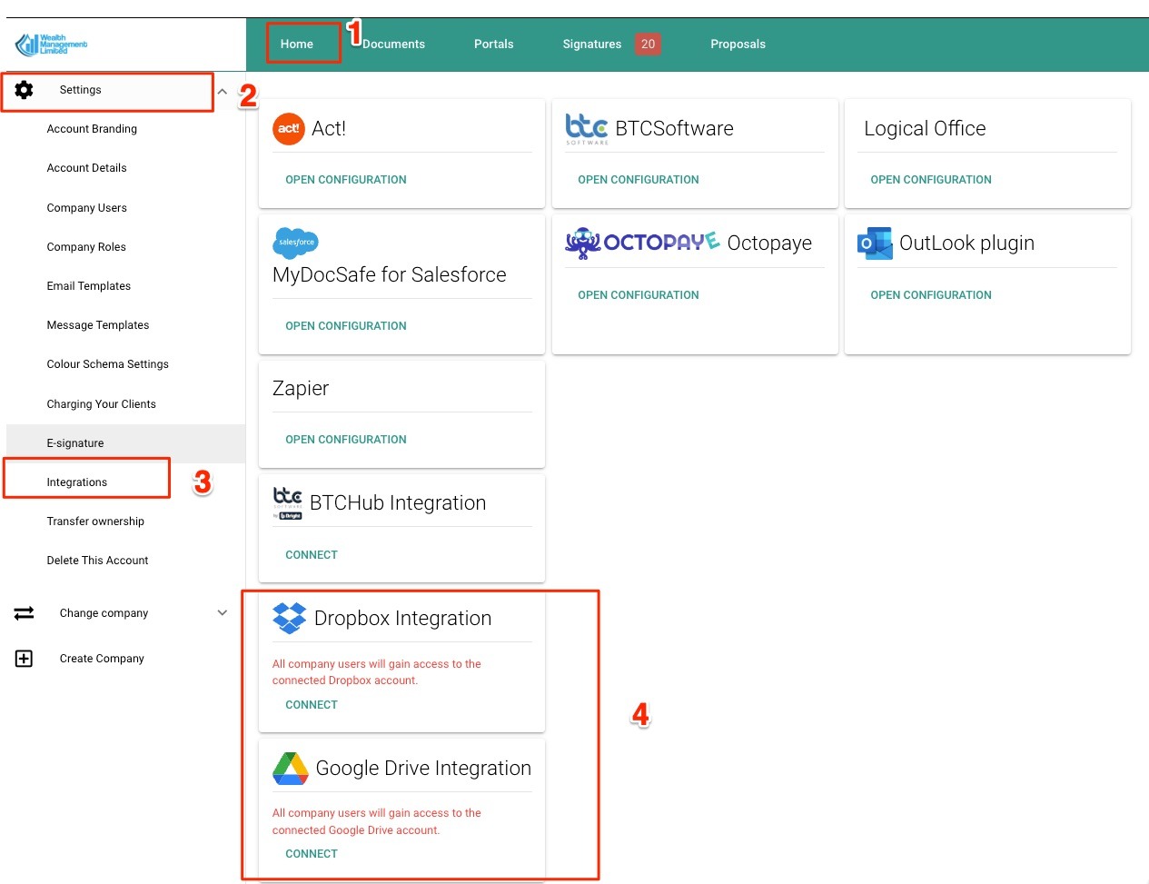The height and width of the screenshot is (884, 1149).
Task: Click the BTCSoftware logo icon
Action: [x=587, y=128]
